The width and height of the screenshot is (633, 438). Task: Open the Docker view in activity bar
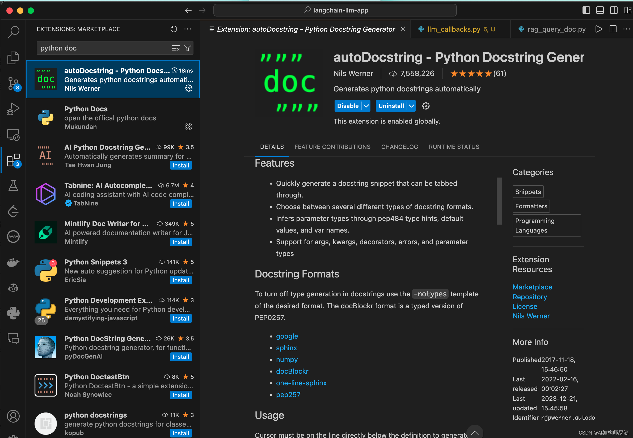13,262
